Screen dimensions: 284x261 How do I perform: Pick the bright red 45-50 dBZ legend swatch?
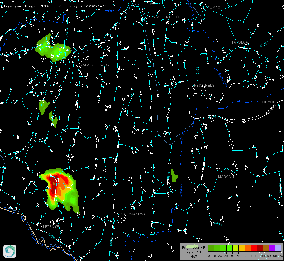click(254, 248)
